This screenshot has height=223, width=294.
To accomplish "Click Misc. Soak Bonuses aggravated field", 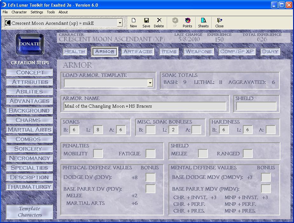I will 196,130.
